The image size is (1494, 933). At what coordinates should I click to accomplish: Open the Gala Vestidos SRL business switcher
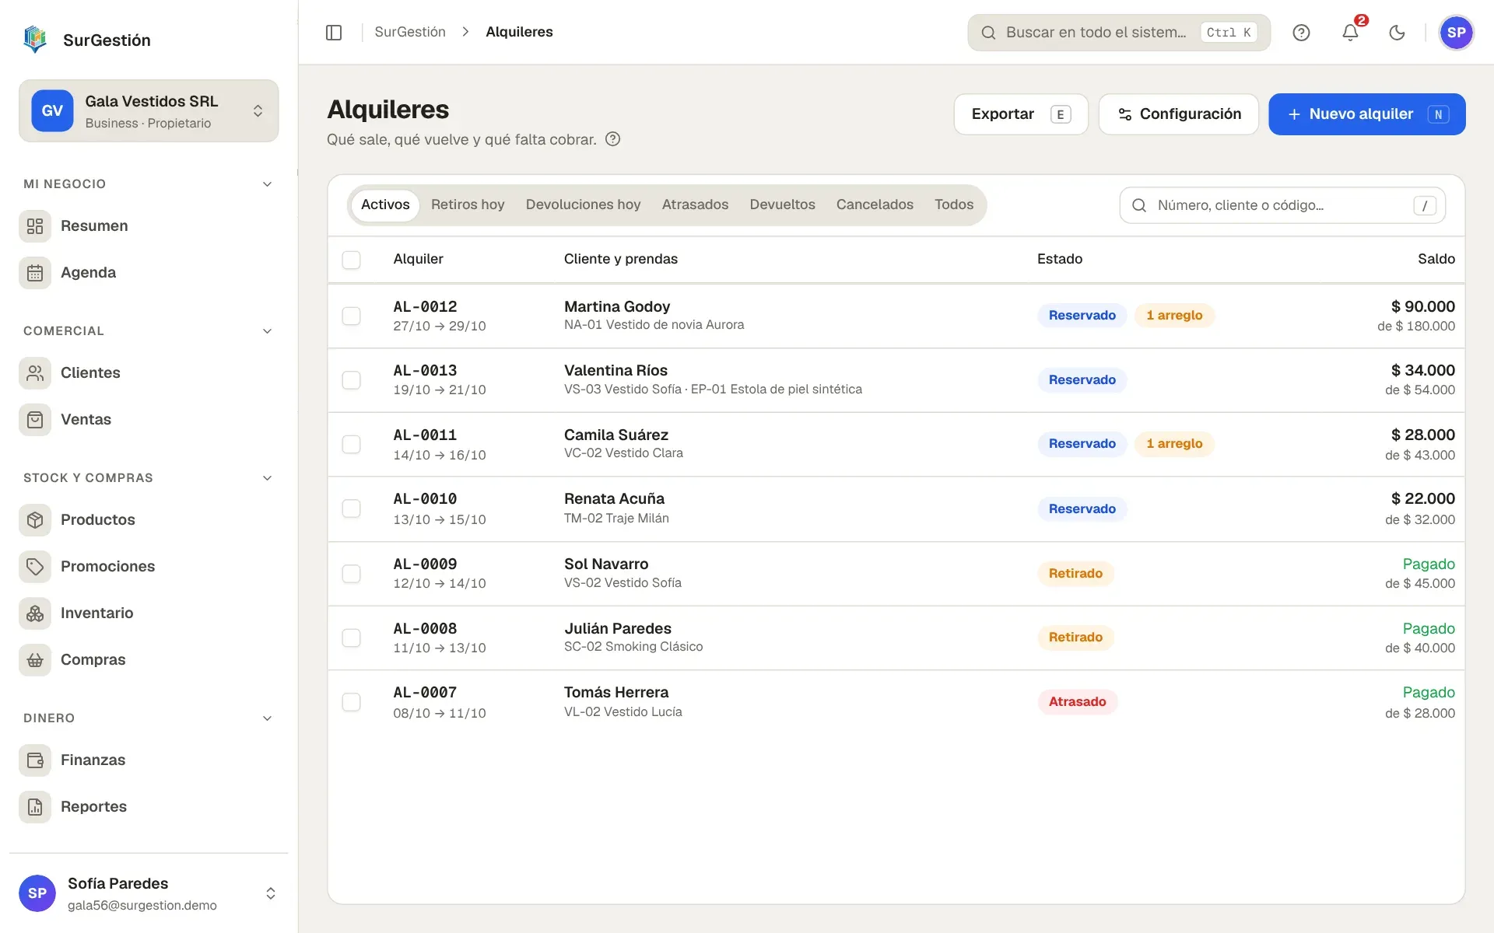click(x=149, y=110)
